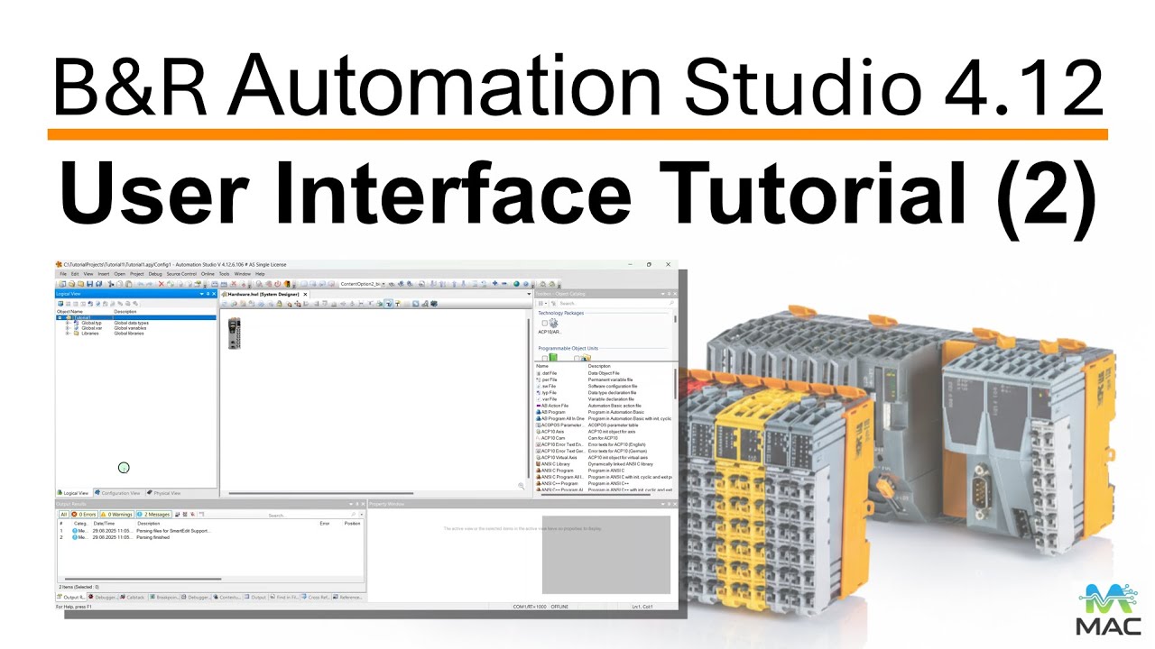Click the Save All icon in the toolbar
The height and width of the screenshot is (649, 1155).
pyautogui.click(x=99, y=284)
